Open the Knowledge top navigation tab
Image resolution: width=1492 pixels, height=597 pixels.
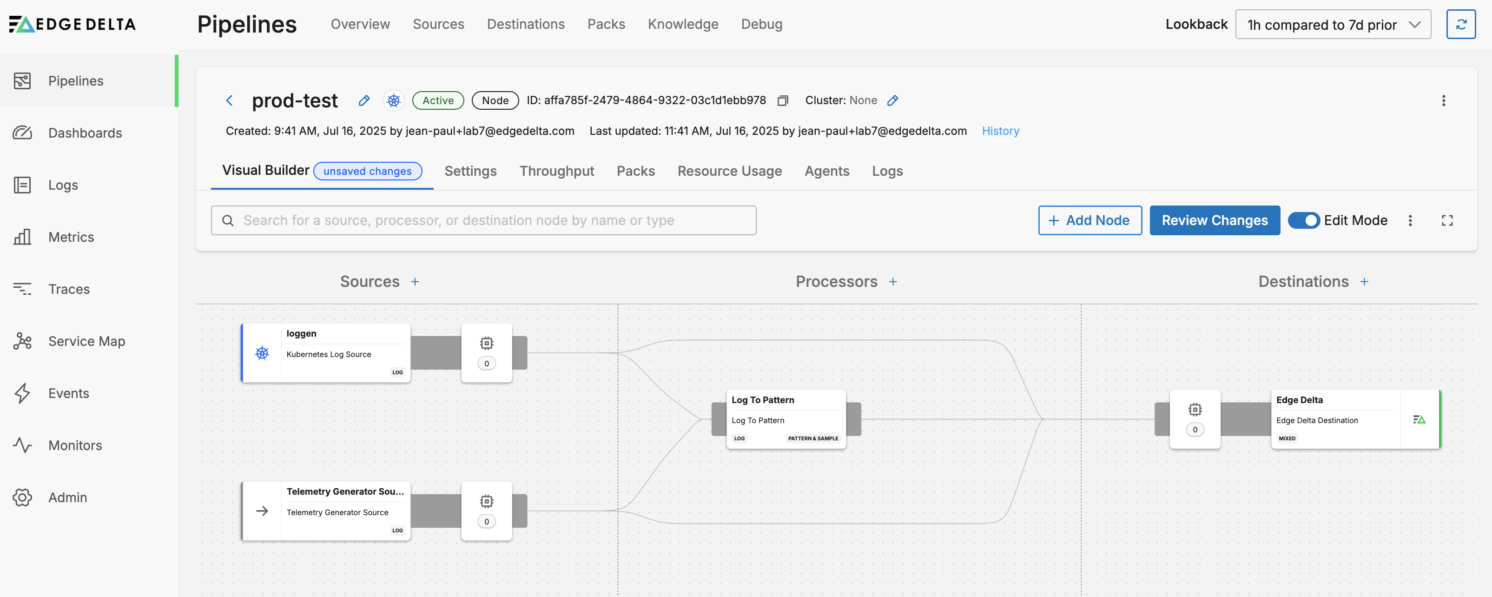[x=683, y=24]
